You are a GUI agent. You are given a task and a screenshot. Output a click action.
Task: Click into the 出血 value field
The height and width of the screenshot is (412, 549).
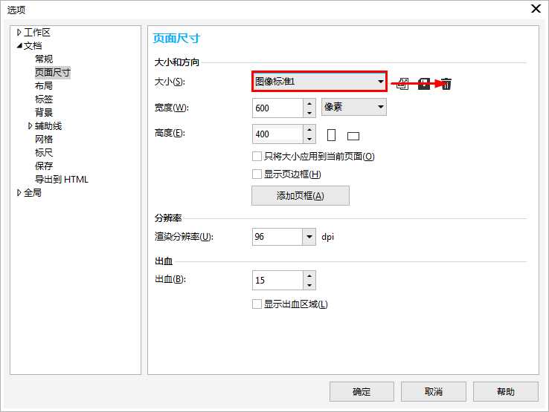pyautogui.click(x=277, y=280)
